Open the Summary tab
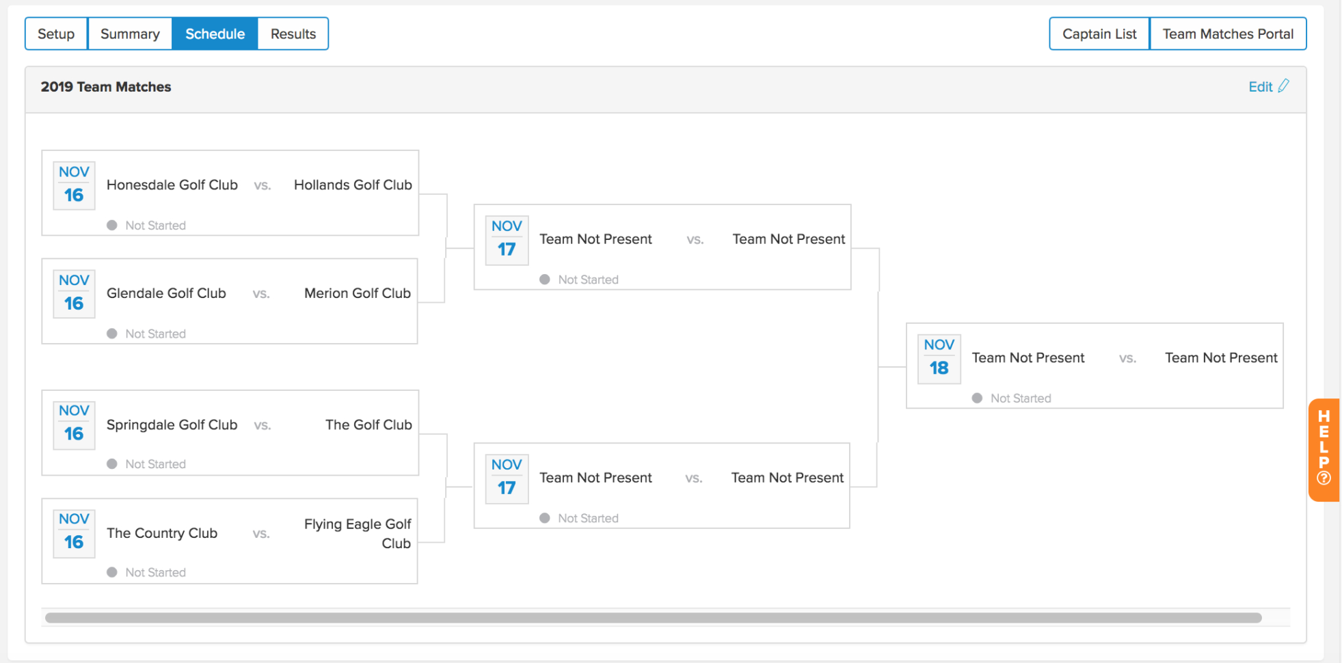This screenshot has width=1342, height=663. click(x=129, y=33)
